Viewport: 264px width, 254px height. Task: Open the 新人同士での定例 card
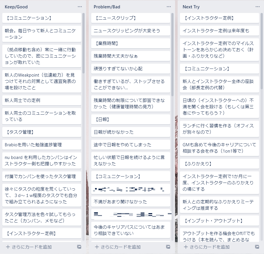pyautogui.click(x=42, y=100)
